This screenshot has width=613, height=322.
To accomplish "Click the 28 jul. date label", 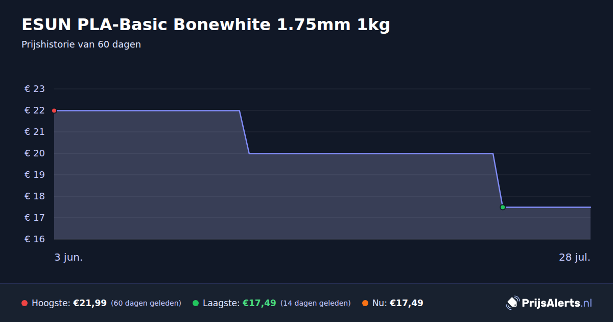I will pyautogui.click(x=575, y=257).
